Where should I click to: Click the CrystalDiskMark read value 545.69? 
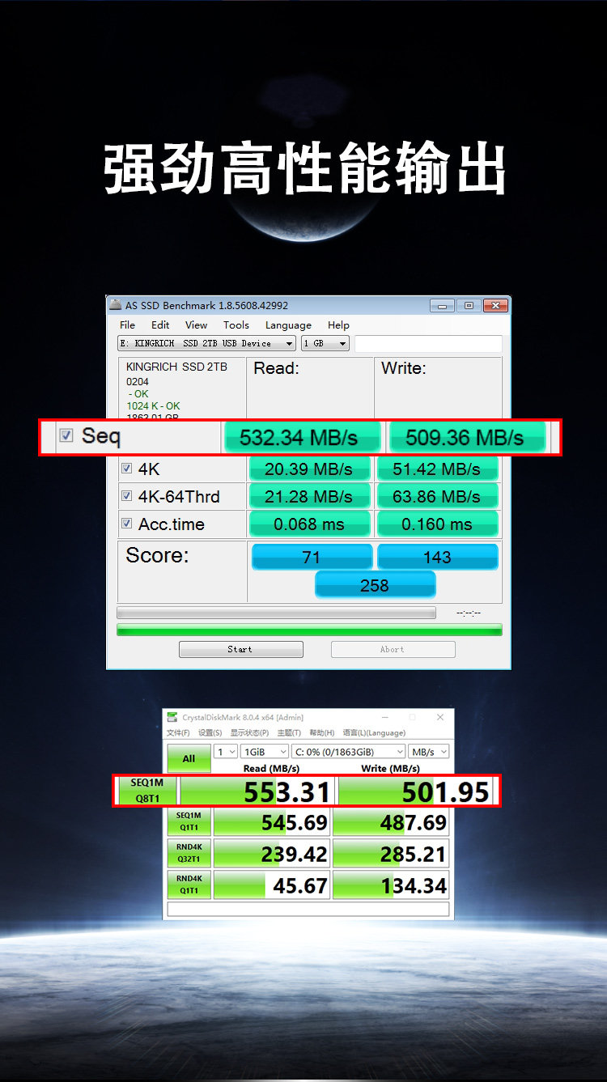pos(271,822)
